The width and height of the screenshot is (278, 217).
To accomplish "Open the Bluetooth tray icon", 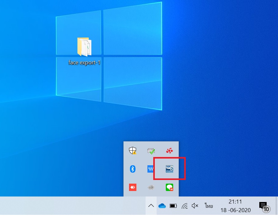I will tap(133, 169).
